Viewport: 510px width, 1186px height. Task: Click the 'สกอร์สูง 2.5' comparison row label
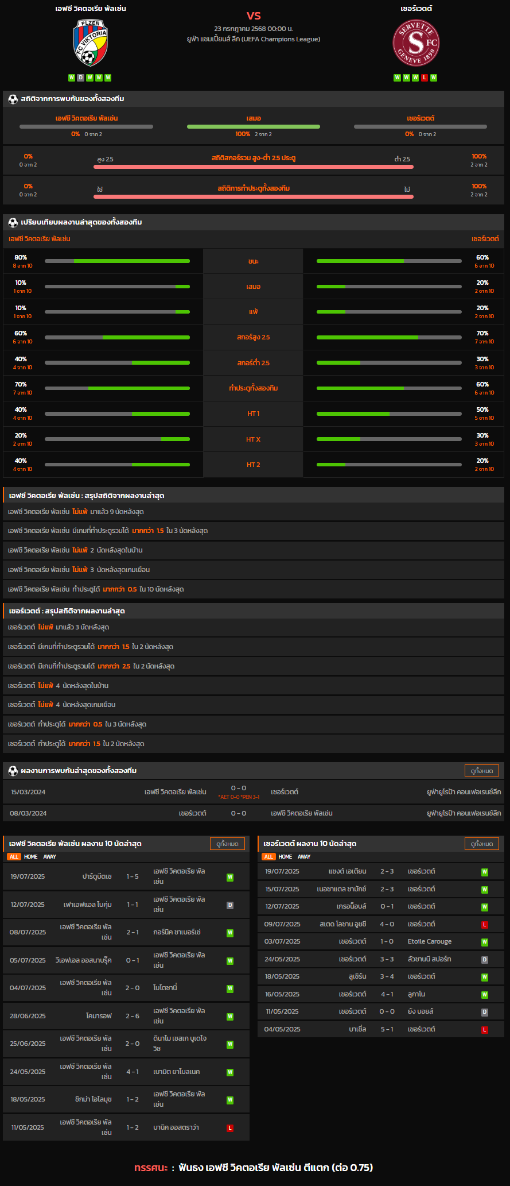click(x=253, y=337)
